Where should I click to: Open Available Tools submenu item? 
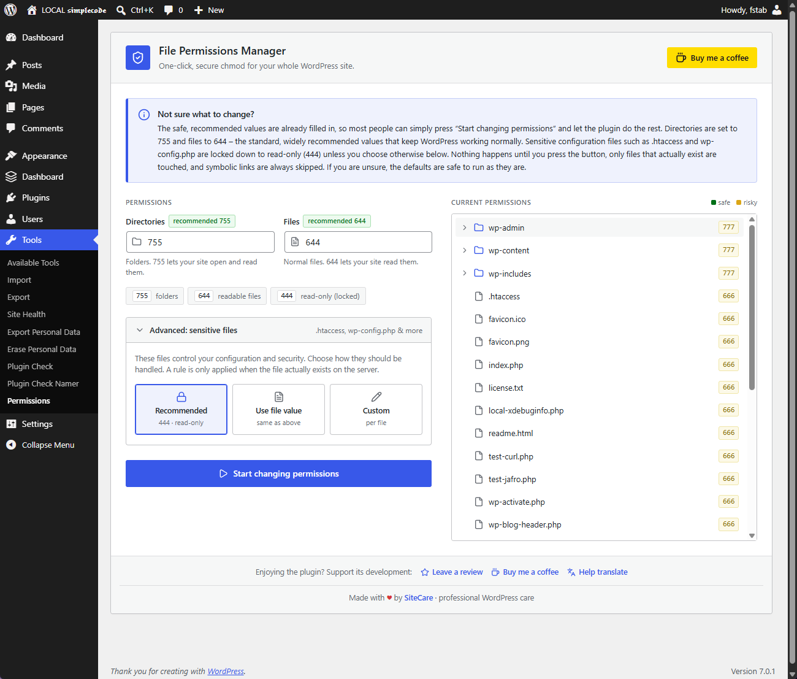33,263
